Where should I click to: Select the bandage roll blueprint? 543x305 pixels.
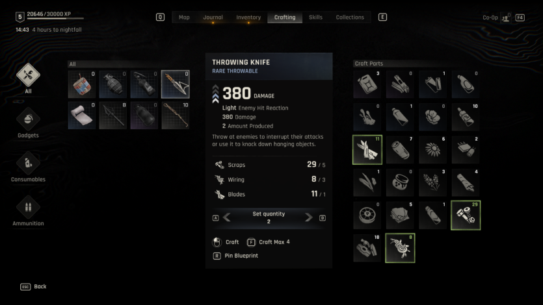82,116
